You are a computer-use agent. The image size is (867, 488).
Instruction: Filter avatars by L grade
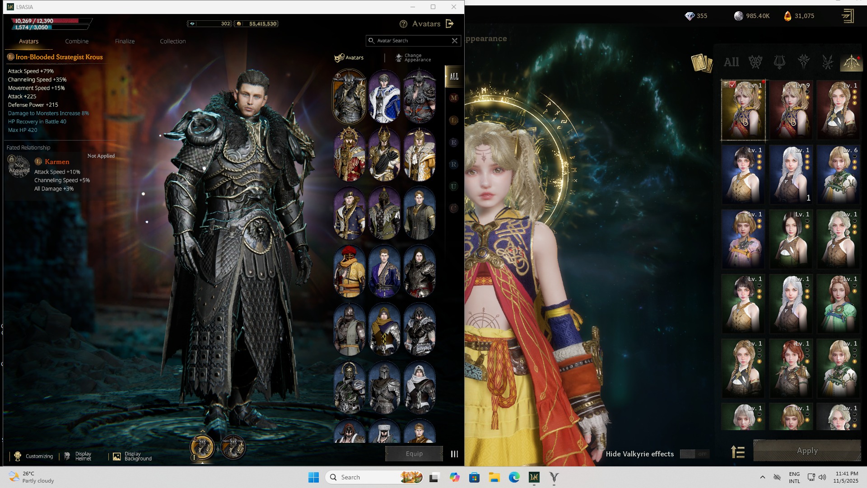(x=454, y=120)
